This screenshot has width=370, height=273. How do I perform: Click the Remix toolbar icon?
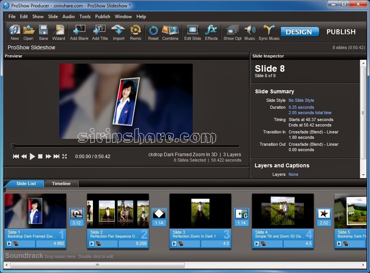[136, 32]
